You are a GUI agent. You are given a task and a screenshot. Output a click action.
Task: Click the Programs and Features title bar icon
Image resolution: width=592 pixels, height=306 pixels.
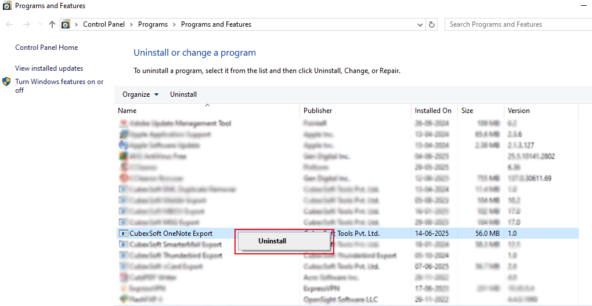(7, 6)
